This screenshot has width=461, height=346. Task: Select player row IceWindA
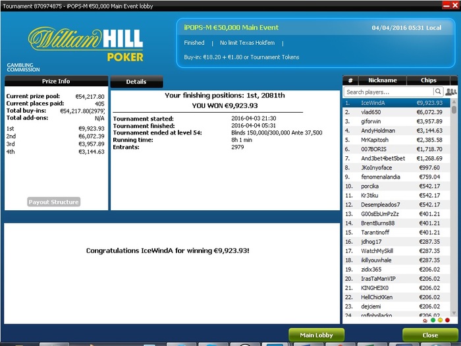tap(396, 103)
